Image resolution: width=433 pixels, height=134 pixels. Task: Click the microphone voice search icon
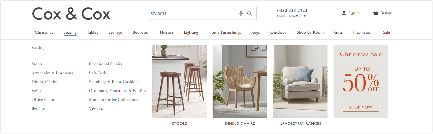[241, 13]
